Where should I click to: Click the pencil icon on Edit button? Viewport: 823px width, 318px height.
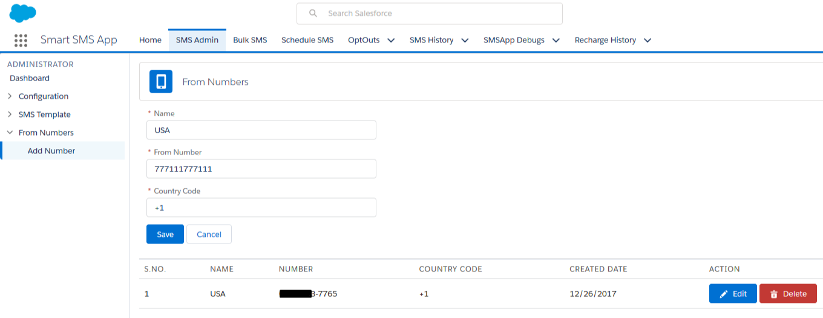[724, 294]
